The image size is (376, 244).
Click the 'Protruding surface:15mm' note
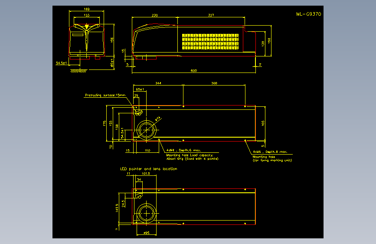[105, 95]
